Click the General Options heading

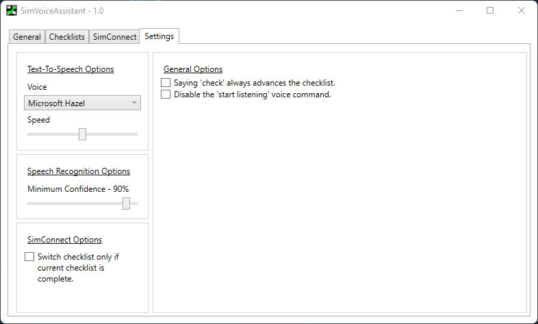coord(193,69)
